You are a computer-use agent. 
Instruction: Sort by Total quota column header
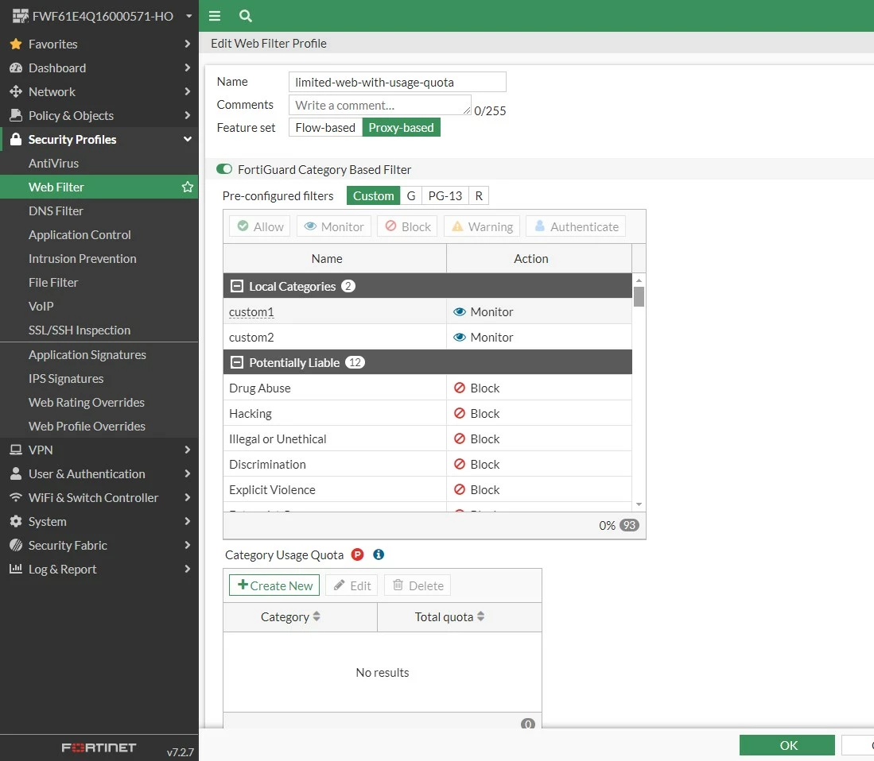click(460, 616)
